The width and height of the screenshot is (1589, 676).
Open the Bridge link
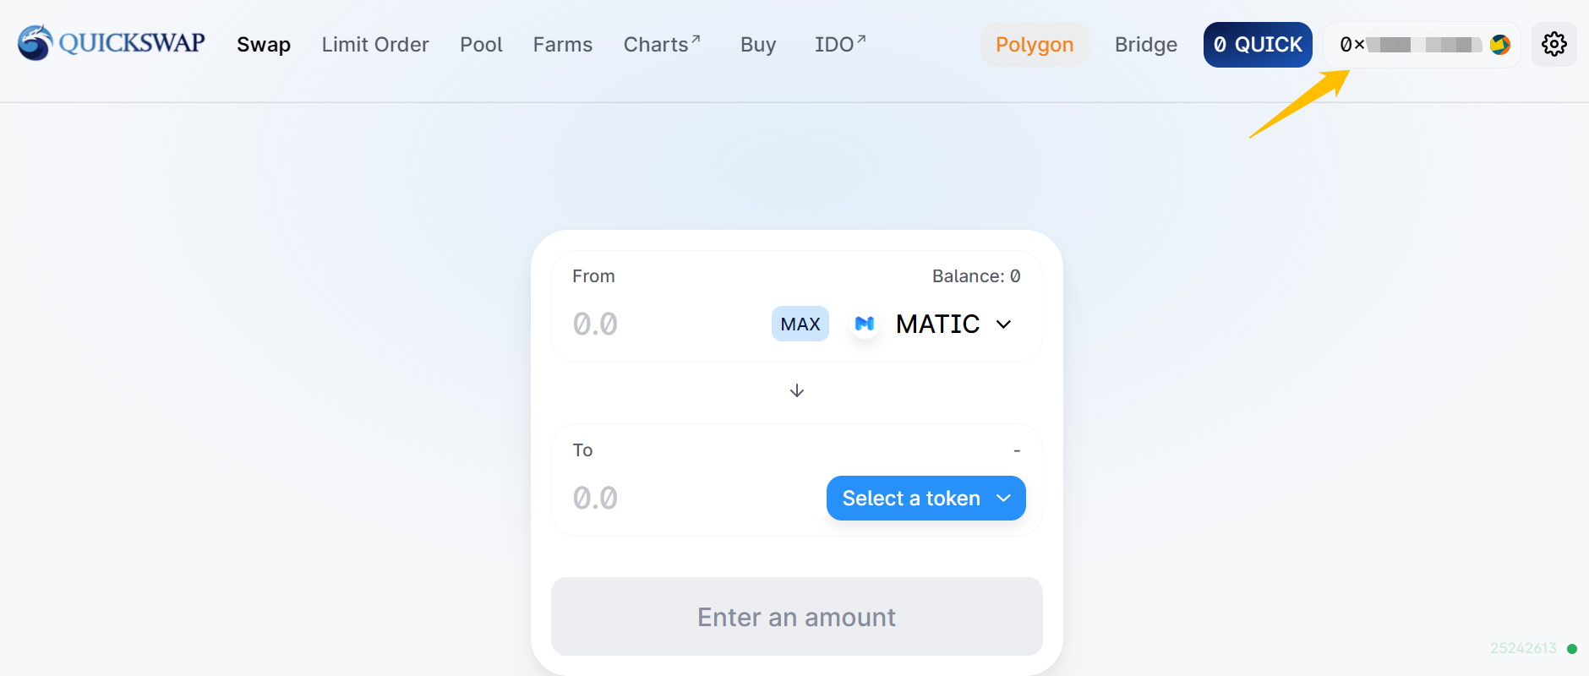coord(1146,44)
